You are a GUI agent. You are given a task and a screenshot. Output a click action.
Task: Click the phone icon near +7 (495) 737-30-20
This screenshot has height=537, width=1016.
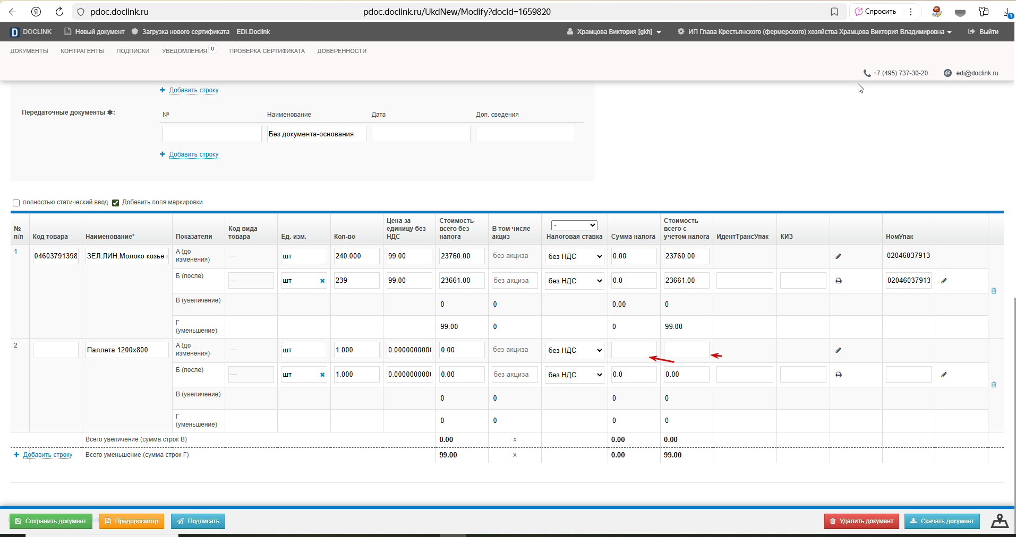click(x=867, y=73)
